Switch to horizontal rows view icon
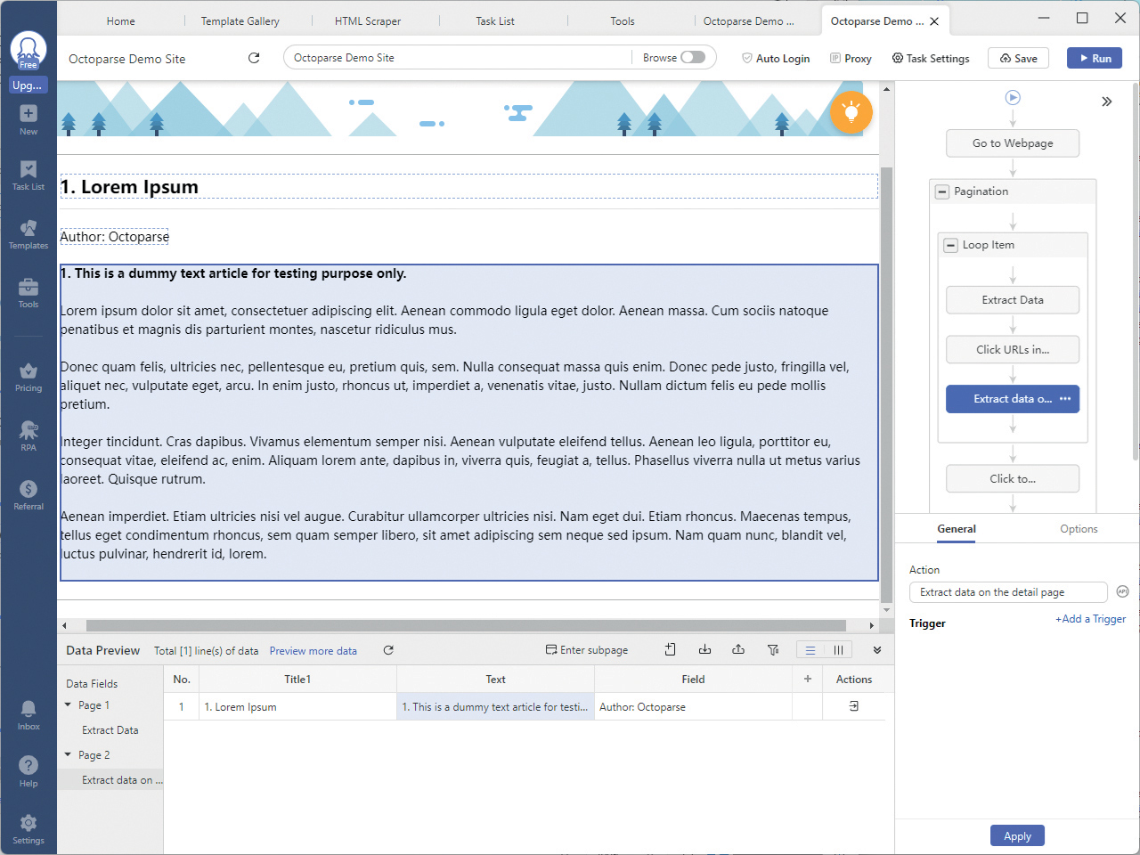Screen dimensions: 1140x855 (810, 650)
